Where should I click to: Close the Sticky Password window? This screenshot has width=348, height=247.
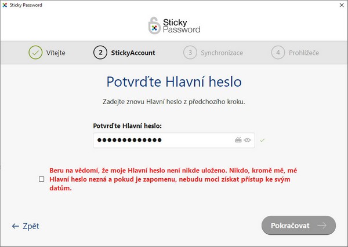(x=342, y=5)
